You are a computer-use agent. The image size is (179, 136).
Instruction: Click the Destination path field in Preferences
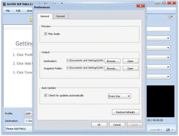tap(85, 61)
